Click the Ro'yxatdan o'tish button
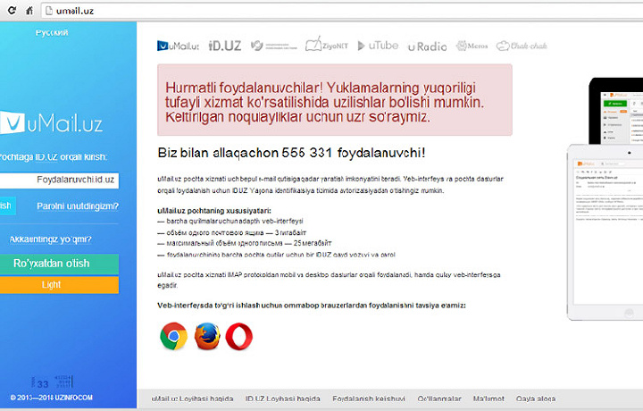Image resolution: width=643 pixels, height=411 pixels. (x=60, y=264)
